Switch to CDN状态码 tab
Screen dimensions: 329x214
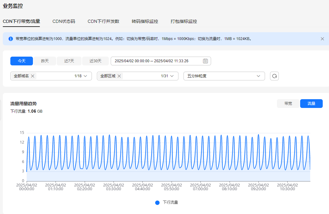[64, 21]
